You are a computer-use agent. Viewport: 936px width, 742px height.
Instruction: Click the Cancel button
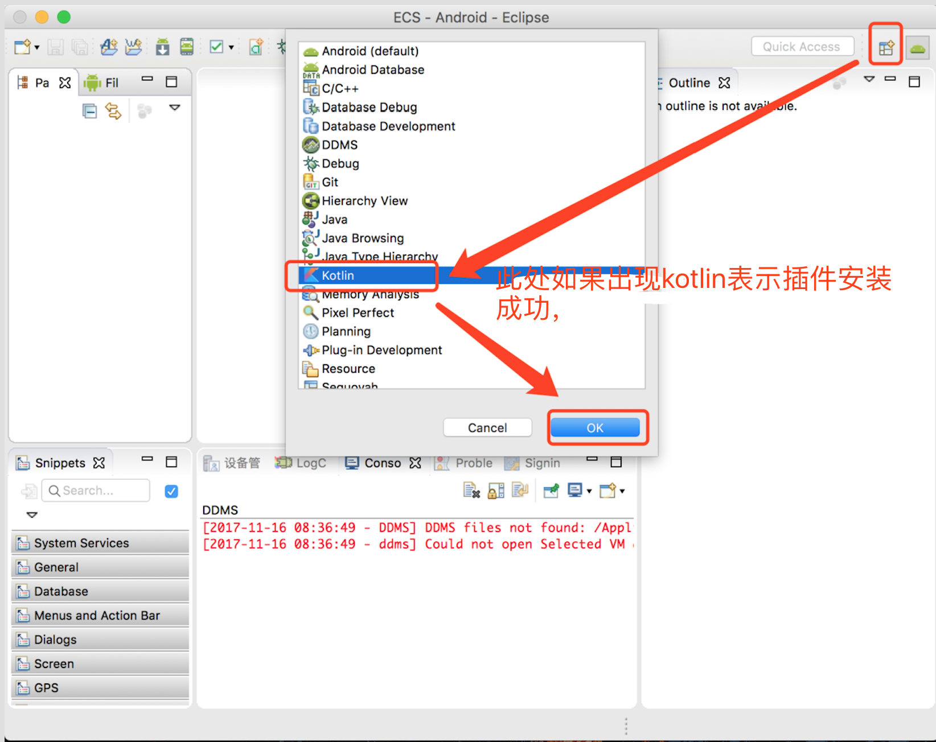coord(487,428)
